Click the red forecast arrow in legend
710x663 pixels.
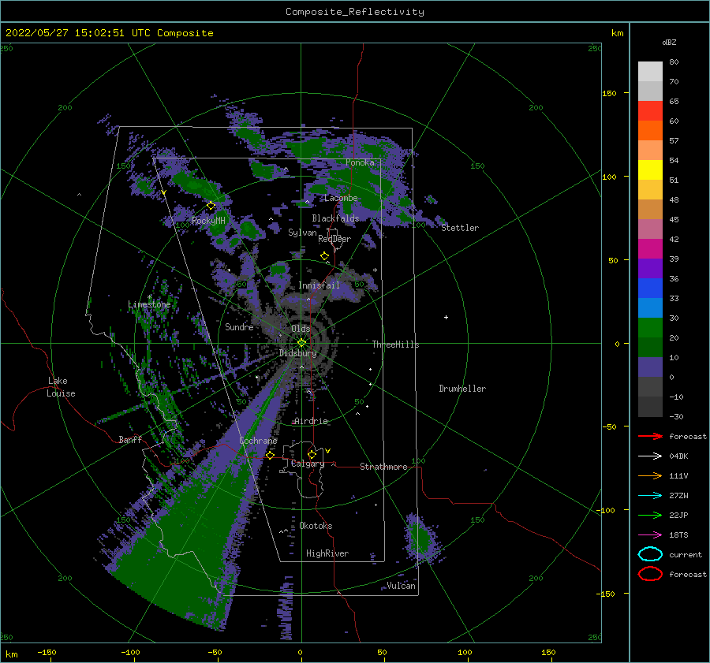tap(650, 436)
